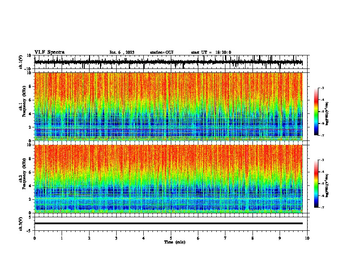Click the 4 kHz tick of ch.2 spectrogram
The width and height of the screenshot is (346, 267).
[x=30, y=186]
